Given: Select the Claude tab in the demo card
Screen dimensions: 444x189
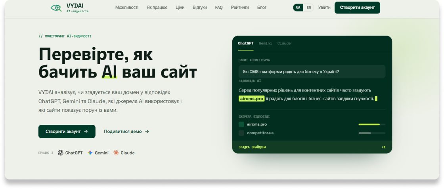Looking at the screenshot, I should pos(284,44).
